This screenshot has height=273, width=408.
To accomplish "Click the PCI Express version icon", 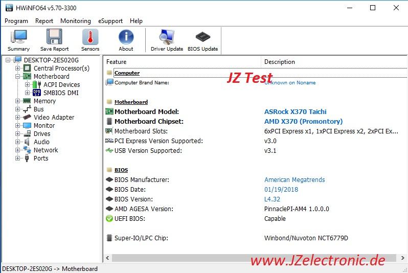I will [109, 141].
